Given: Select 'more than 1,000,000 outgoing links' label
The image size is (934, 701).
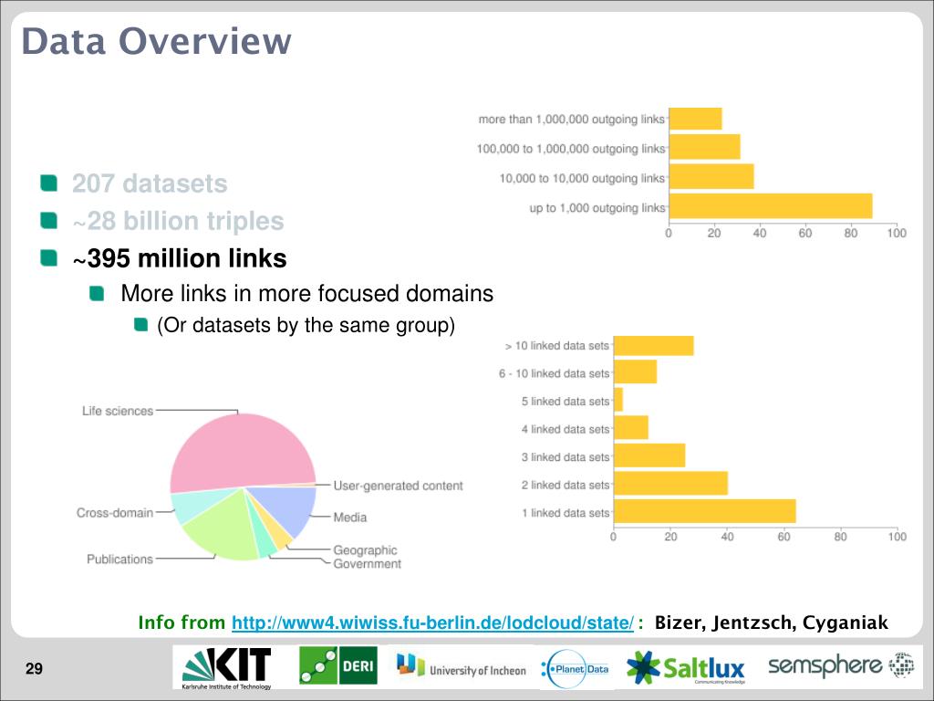Looking at the screenshot, I should pos(571,120).
